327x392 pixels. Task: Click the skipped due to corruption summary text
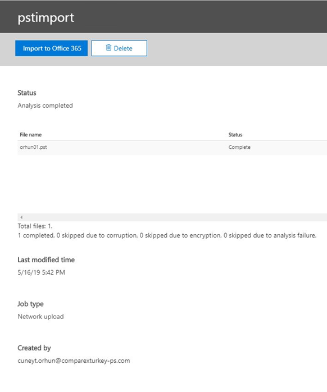pos(97,235)
